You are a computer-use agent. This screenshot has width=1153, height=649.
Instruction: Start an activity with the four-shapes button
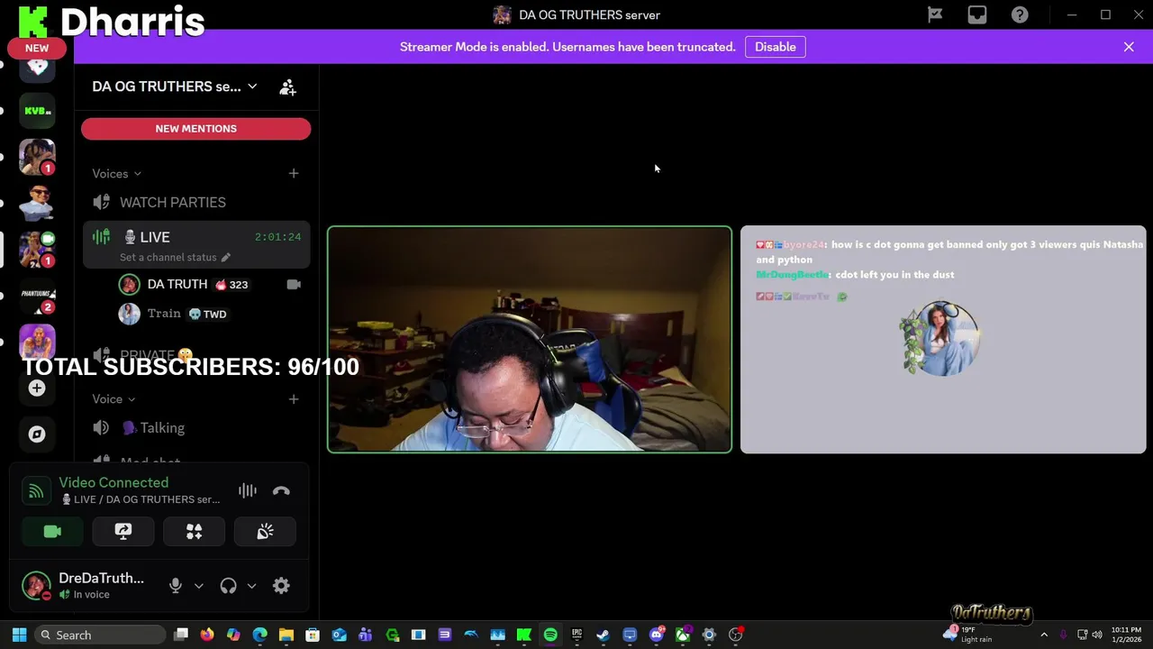[194, 531]
